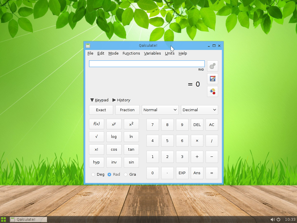297x223 pixels.
Task: Click the gears icon to calculate the expression
Action: click(x=212, y=66)
